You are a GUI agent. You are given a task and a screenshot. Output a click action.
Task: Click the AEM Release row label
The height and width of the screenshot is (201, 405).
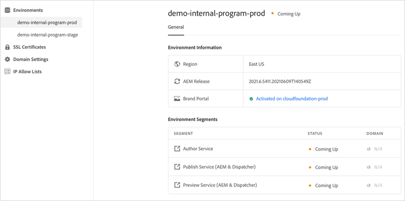(197, 82)
